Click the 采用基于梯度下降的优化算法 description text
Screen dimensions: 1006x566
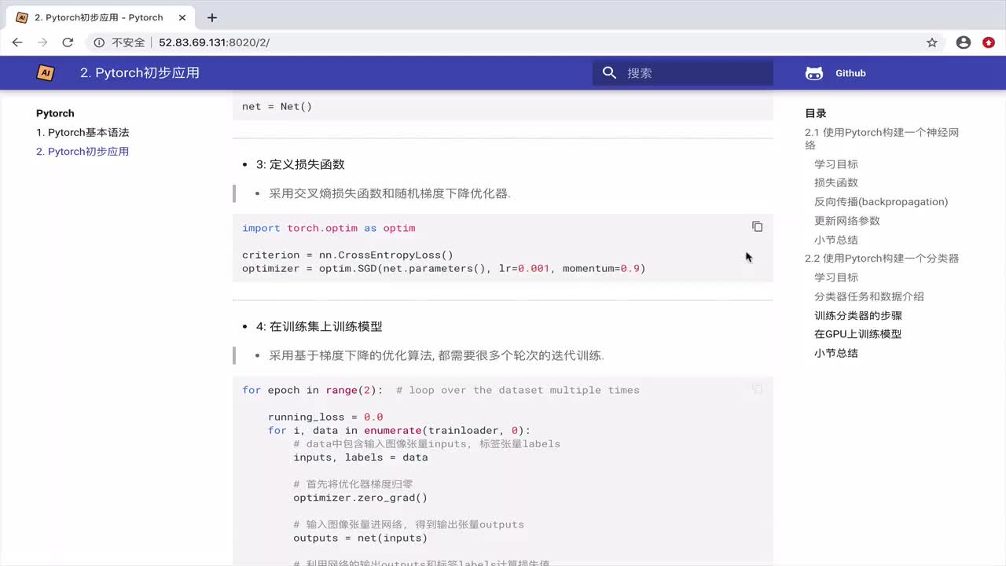pos(437,355)
